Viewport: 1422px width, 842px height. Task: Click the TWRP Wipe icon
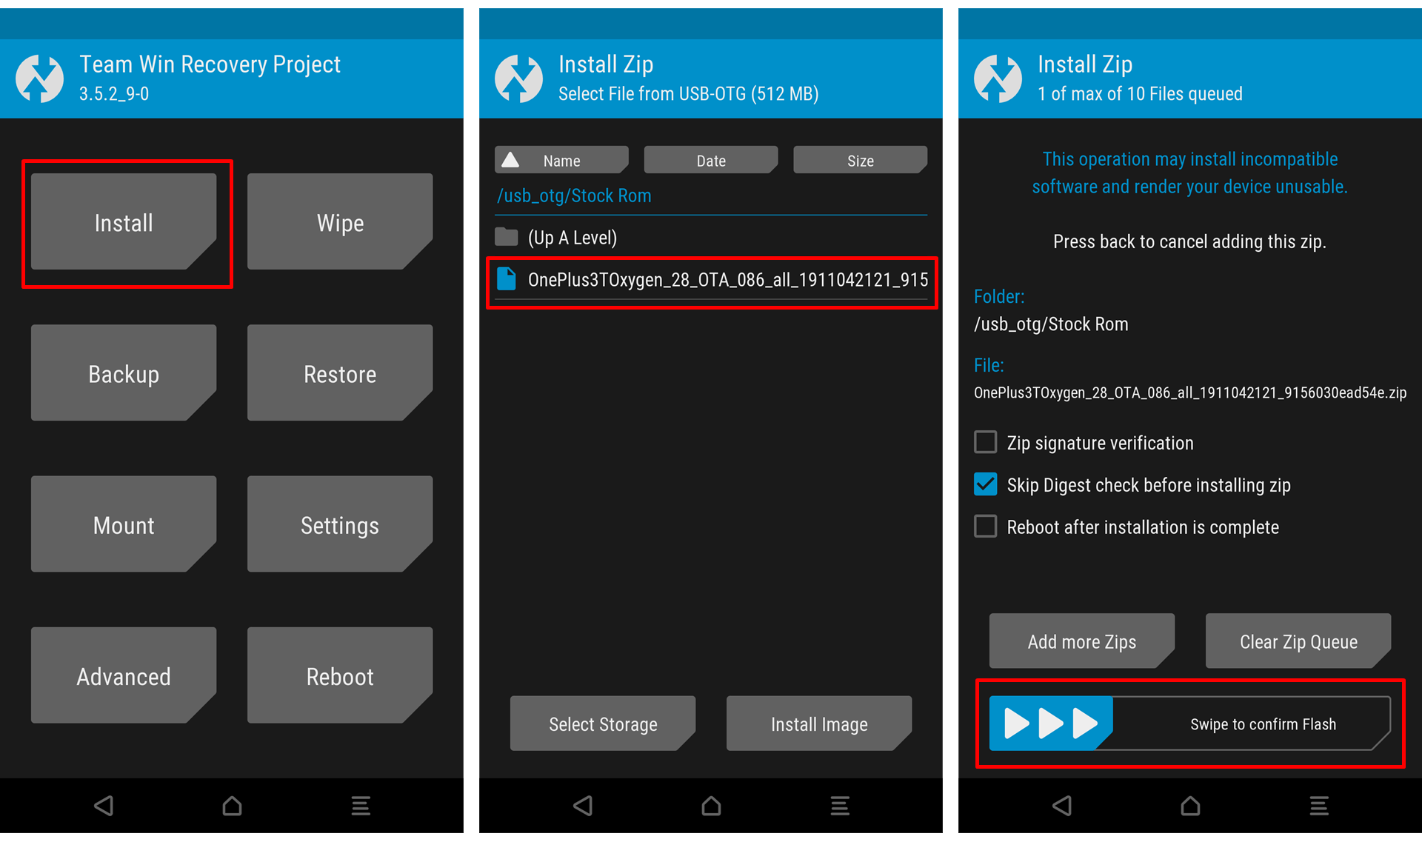coord(341,222)
